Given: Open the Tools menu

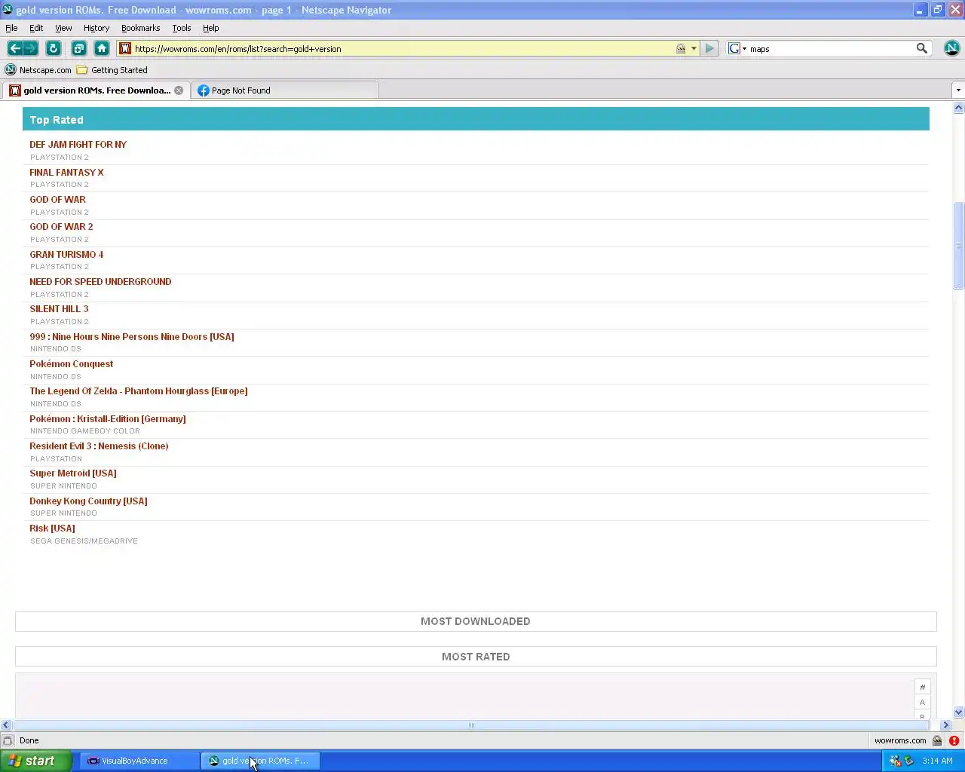Looking at the screenshot, I should [182, 28].
